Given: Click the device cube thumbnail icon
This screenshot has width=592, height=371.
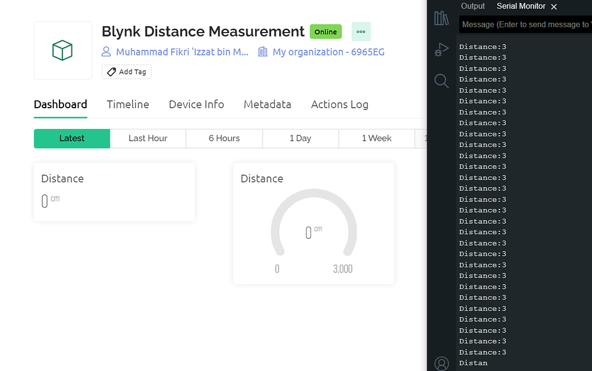Looking at the screenshot, I should 63,50.
